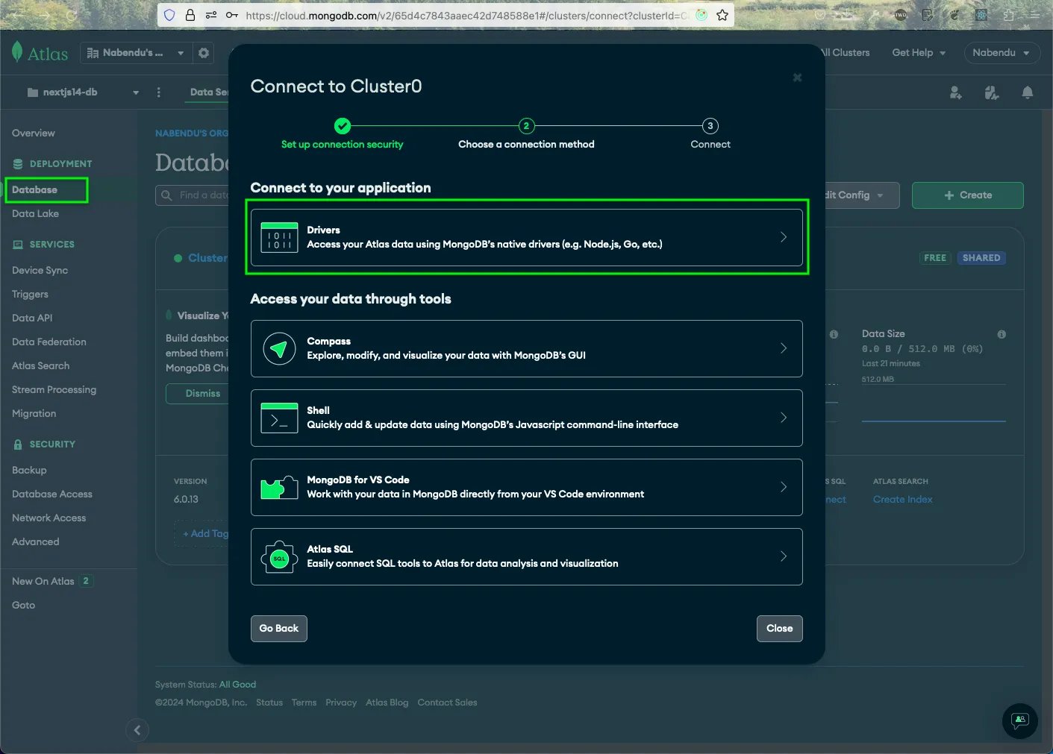Open Advanced in sidebar
Viewport: 1053px width, 754px height.
click(x=35, y=542)
